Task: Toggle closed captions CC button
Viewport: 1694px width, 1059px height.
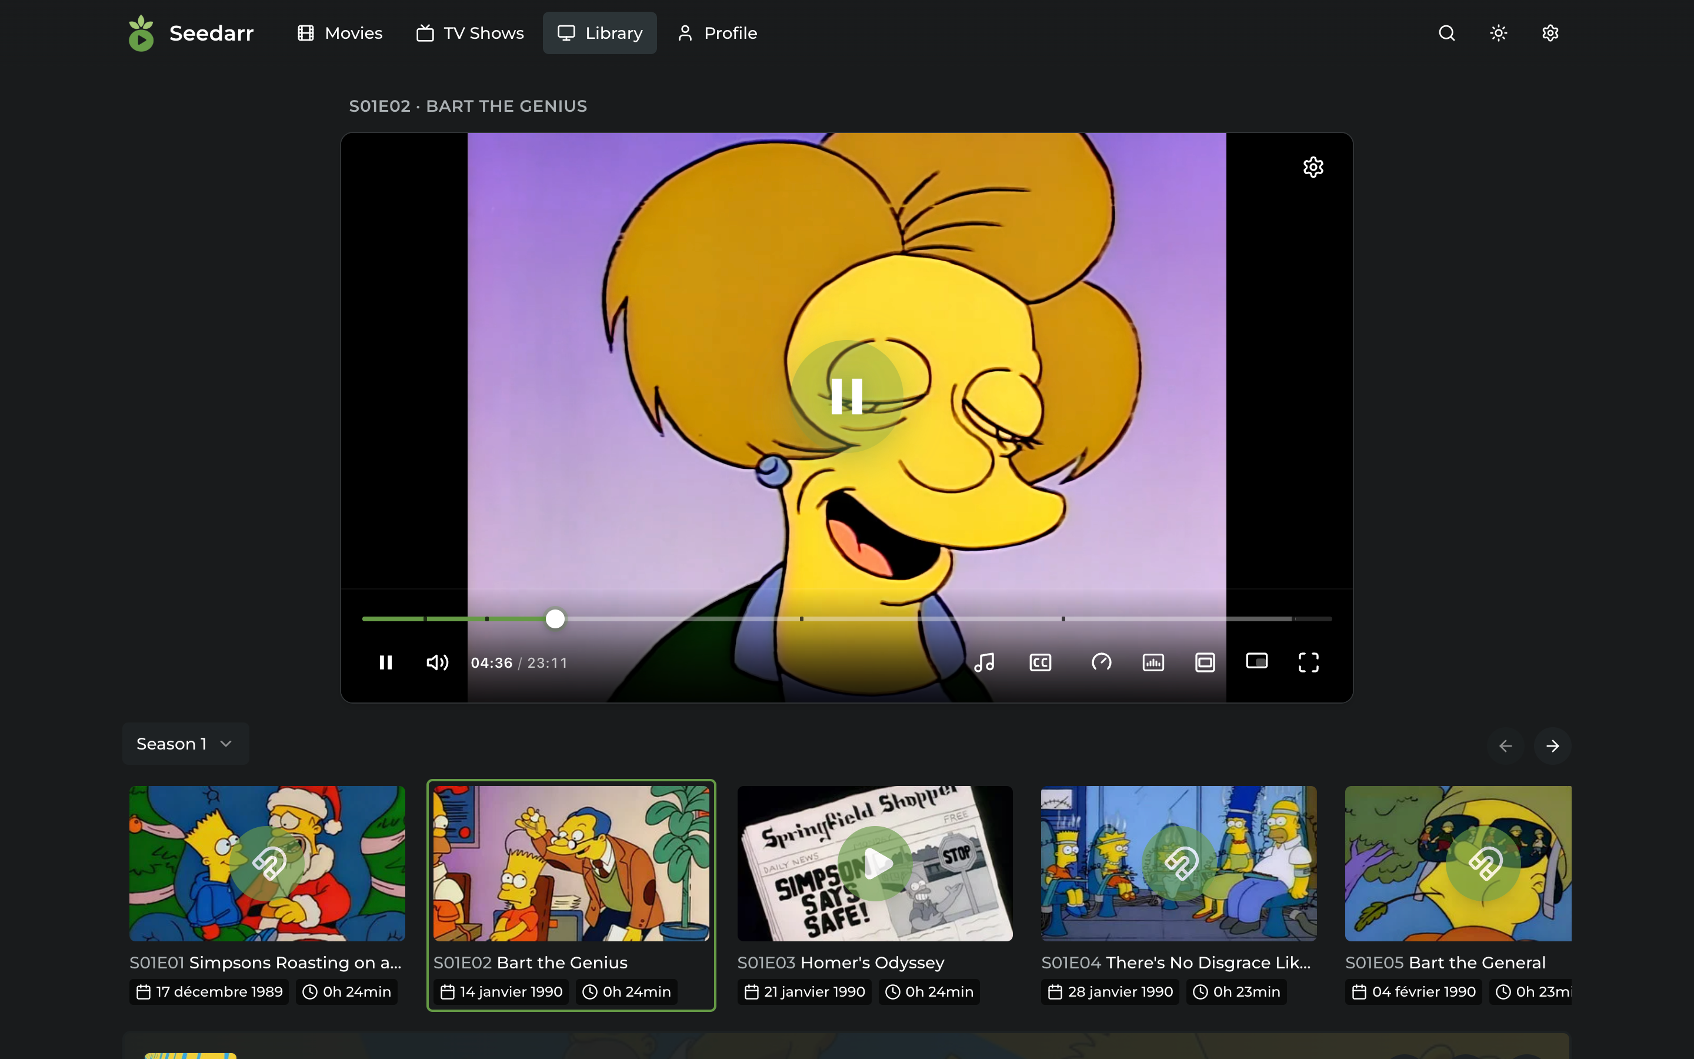Action: pos(1041,662)
